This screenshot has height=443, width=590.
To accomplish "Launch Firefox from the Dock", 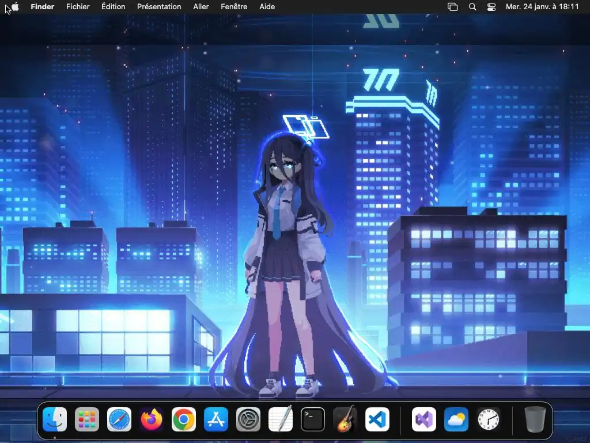I will click(x=152, y=419).
